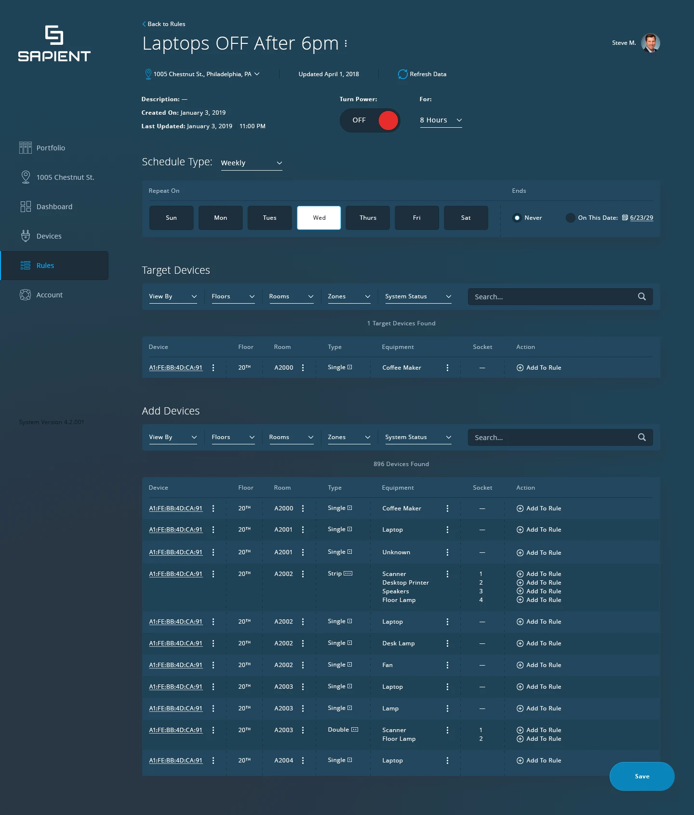Open Zones filter in Target Devices
The width and height of the screenshot is (694, 815).
[349, 296]
